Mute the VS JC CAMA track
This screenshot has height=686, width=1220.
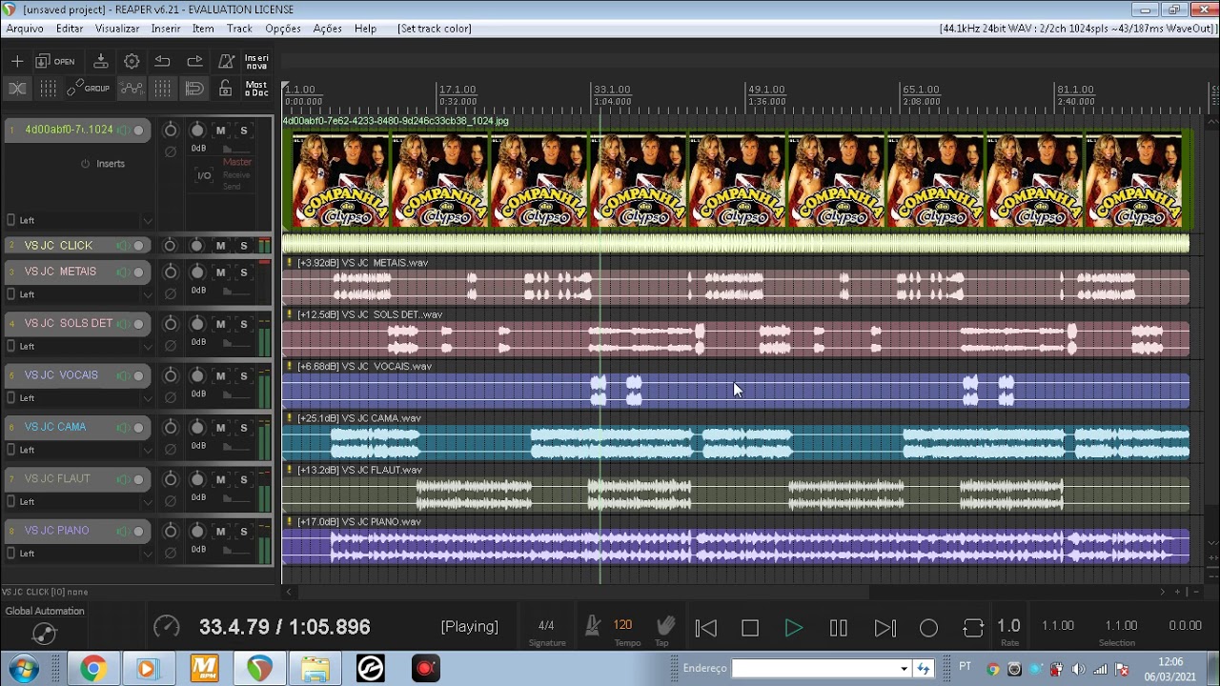[x=221, y=428]
